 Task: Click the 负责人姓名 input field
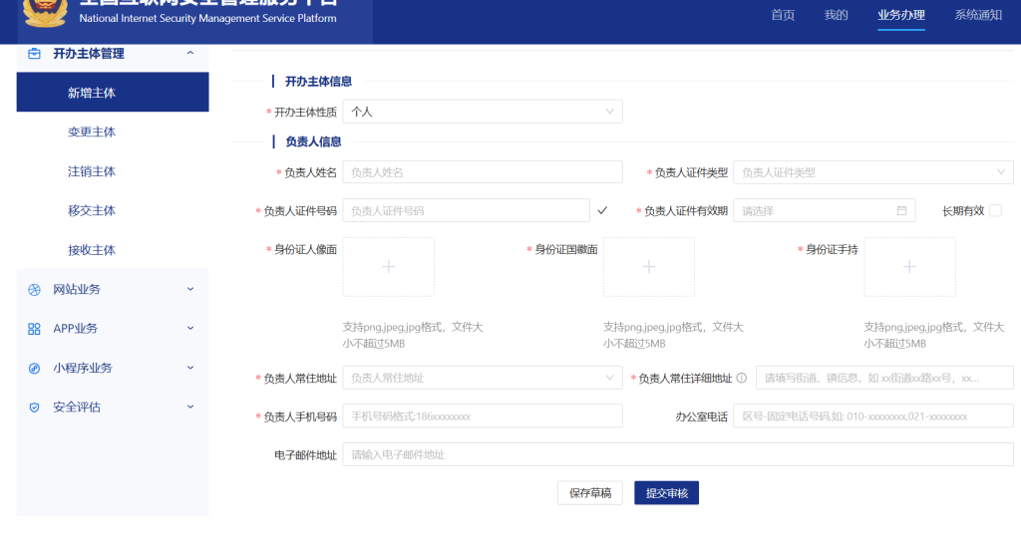point(483,172)
